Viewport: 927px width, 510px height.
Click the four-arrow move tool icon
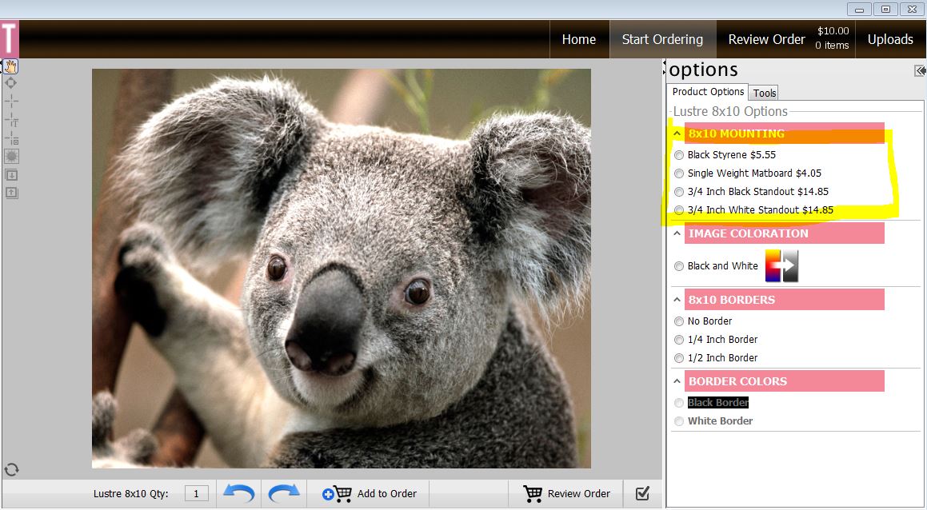click(x=11, y=82)
